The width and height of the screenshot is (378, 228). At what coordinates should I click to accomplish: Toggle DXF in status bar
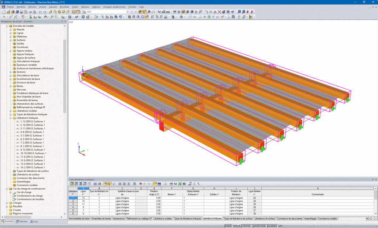point(280,226)
